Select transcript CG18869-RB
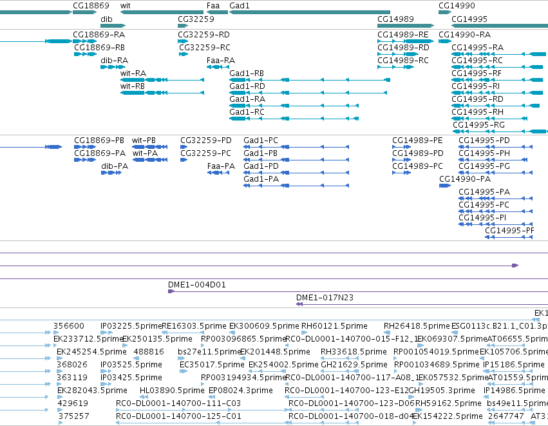 (x=100, y=48)
